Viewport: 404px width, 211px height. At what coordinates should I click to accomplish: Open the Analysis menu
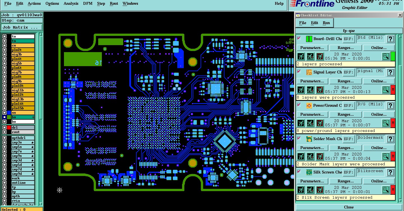coord(71,3)
